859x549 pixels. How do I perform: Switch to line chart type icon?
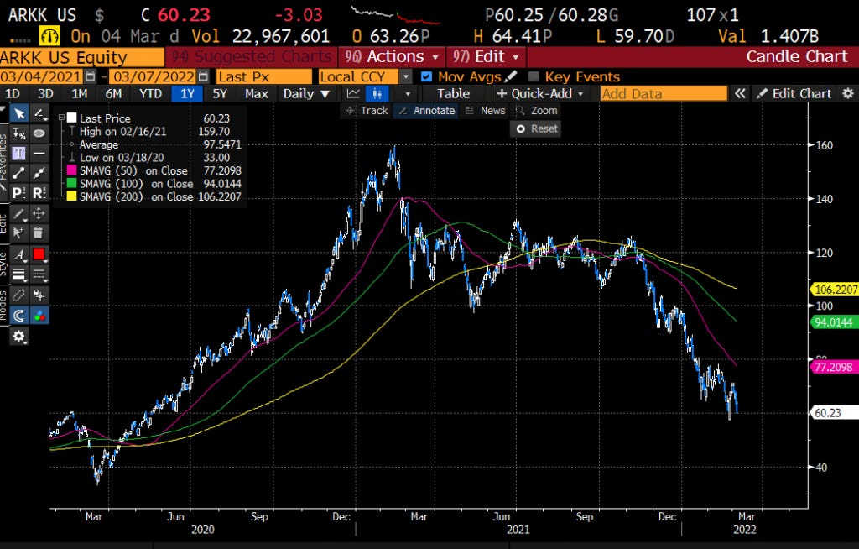(353, 94)
